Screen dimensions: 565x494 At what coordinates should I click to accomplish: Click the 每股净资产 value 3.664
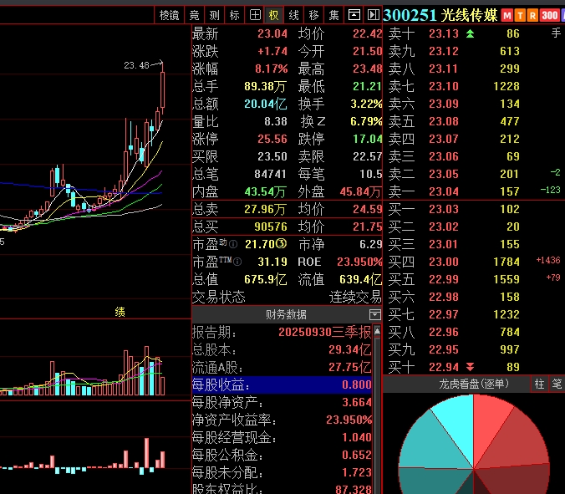pyautogui.click(x=357, y=403)
